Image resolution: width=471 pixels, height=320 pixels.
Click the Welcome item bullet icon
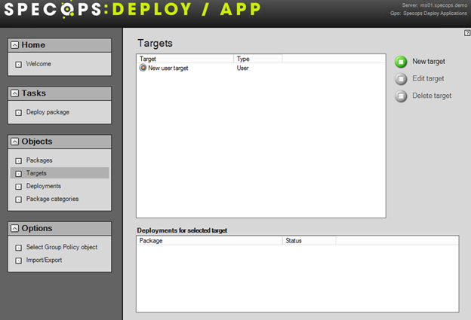[19, 65]
